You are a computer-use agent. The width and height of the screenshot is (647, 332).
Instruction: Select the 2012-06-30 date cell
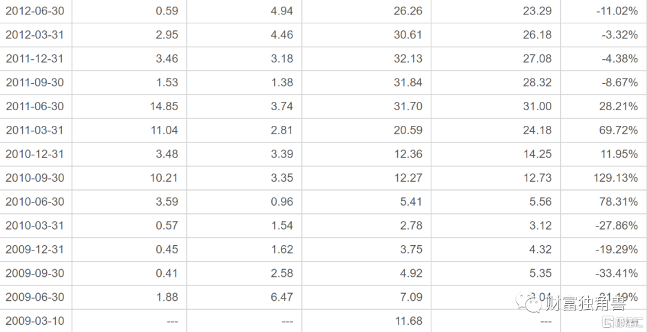pos(36,11)
